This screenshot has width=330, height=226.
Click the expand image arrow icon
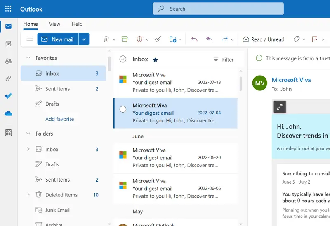(280, 107)
